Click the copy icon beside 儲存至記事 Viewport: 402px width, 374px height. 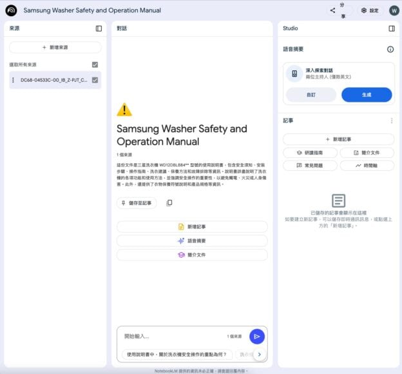click(x=169, y=203)
